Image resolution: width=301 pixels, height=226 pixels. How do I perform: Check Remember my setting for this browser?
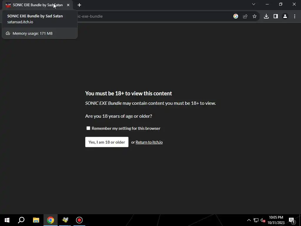pos(88,128)
